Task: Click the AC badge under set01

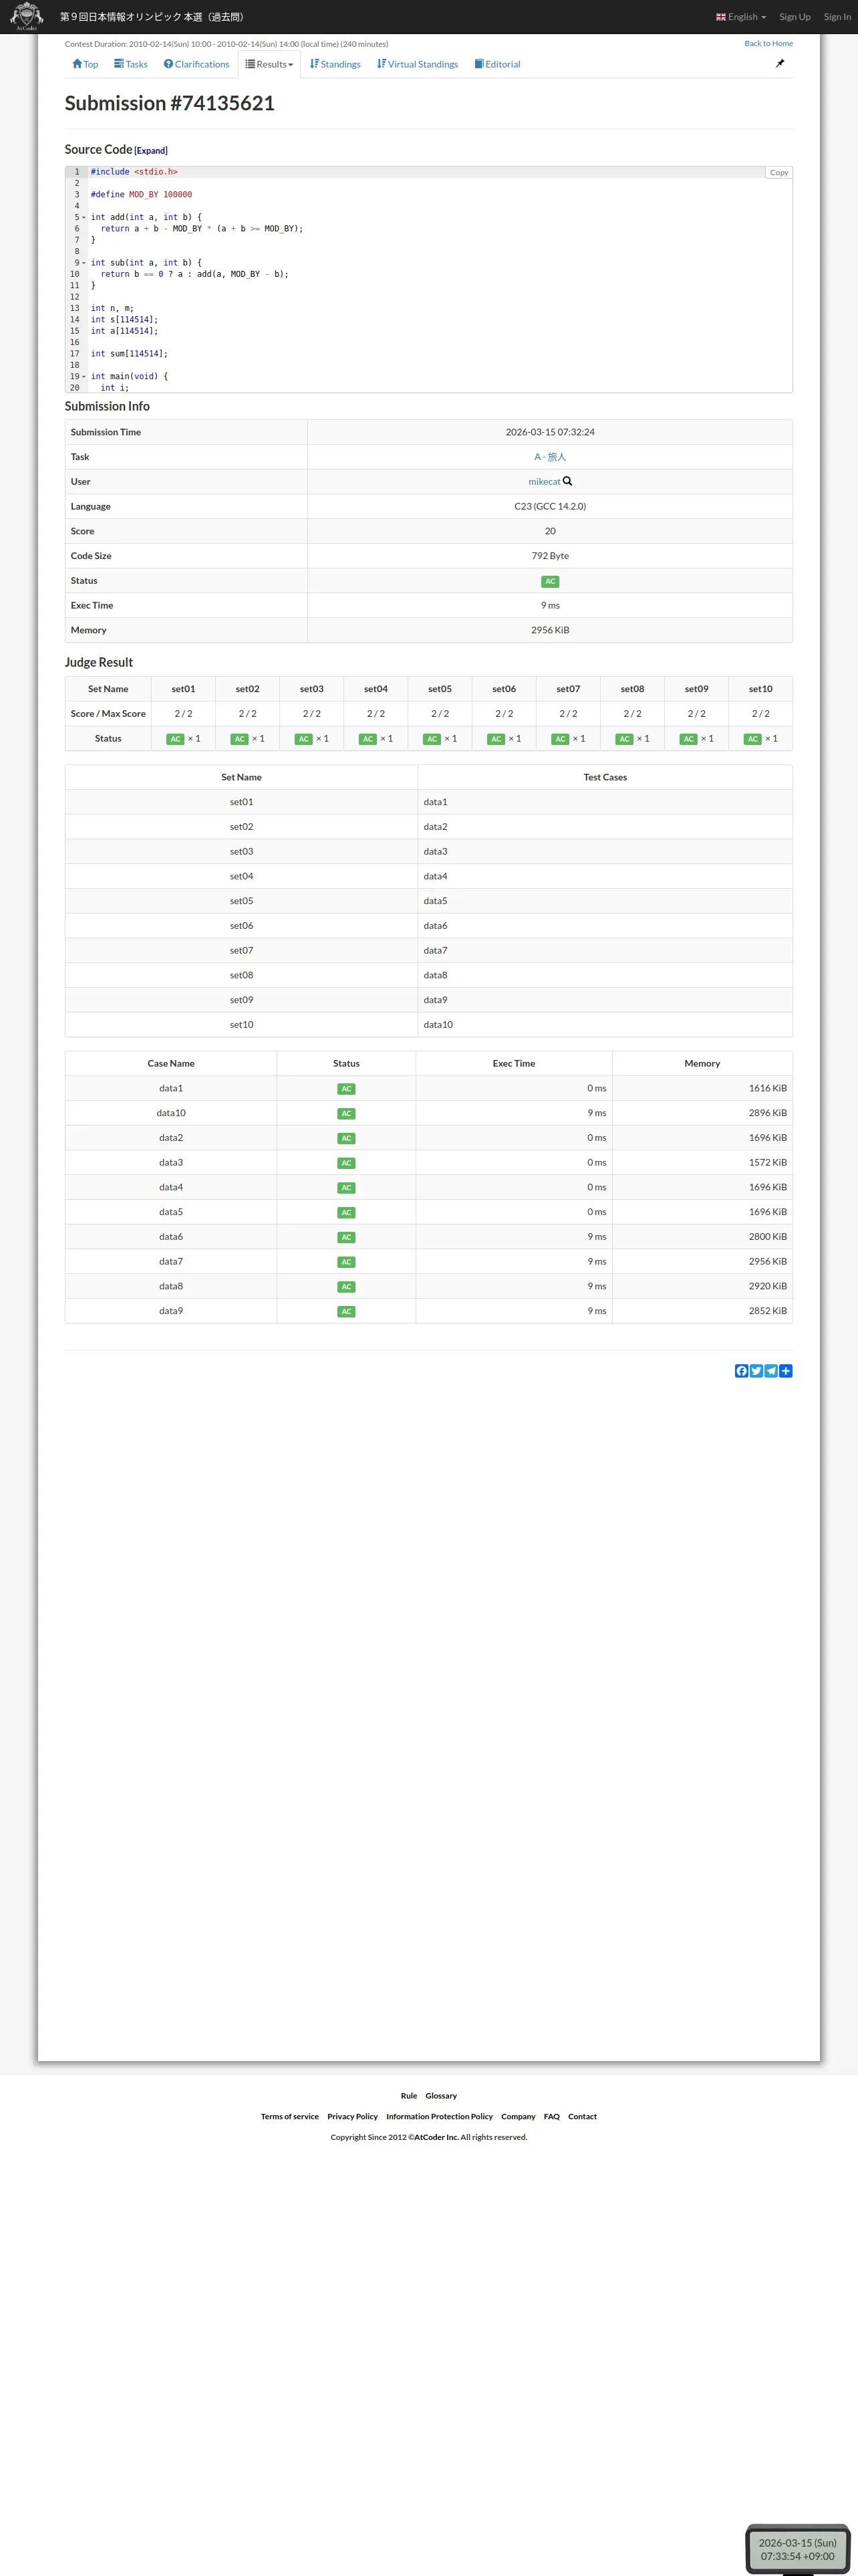Action: 175,739
